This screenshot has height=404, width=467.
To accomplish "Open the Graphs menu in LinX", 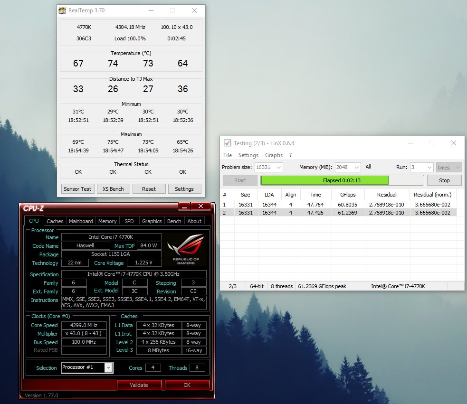I will point(274,155).
